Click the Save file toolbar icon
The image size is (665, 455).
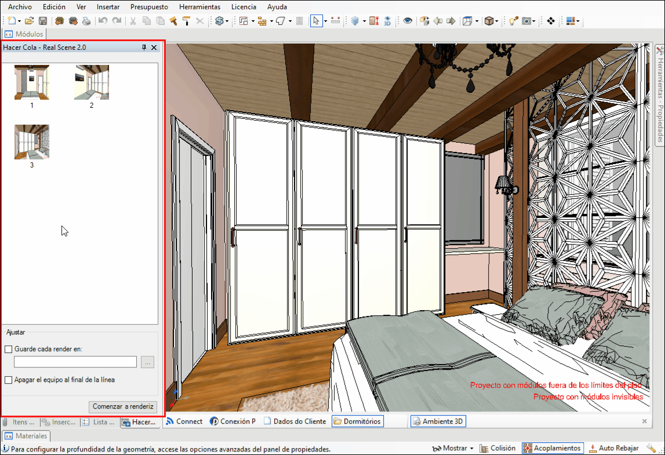coord(43,21)
